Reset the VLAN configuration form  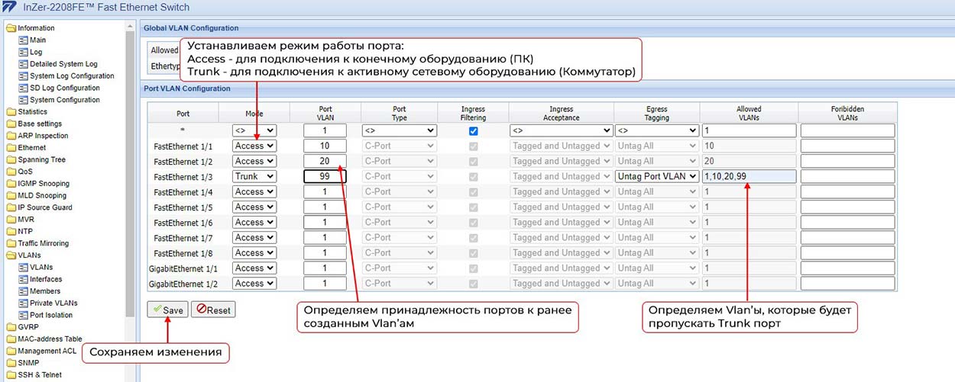(x=213, y=310)
